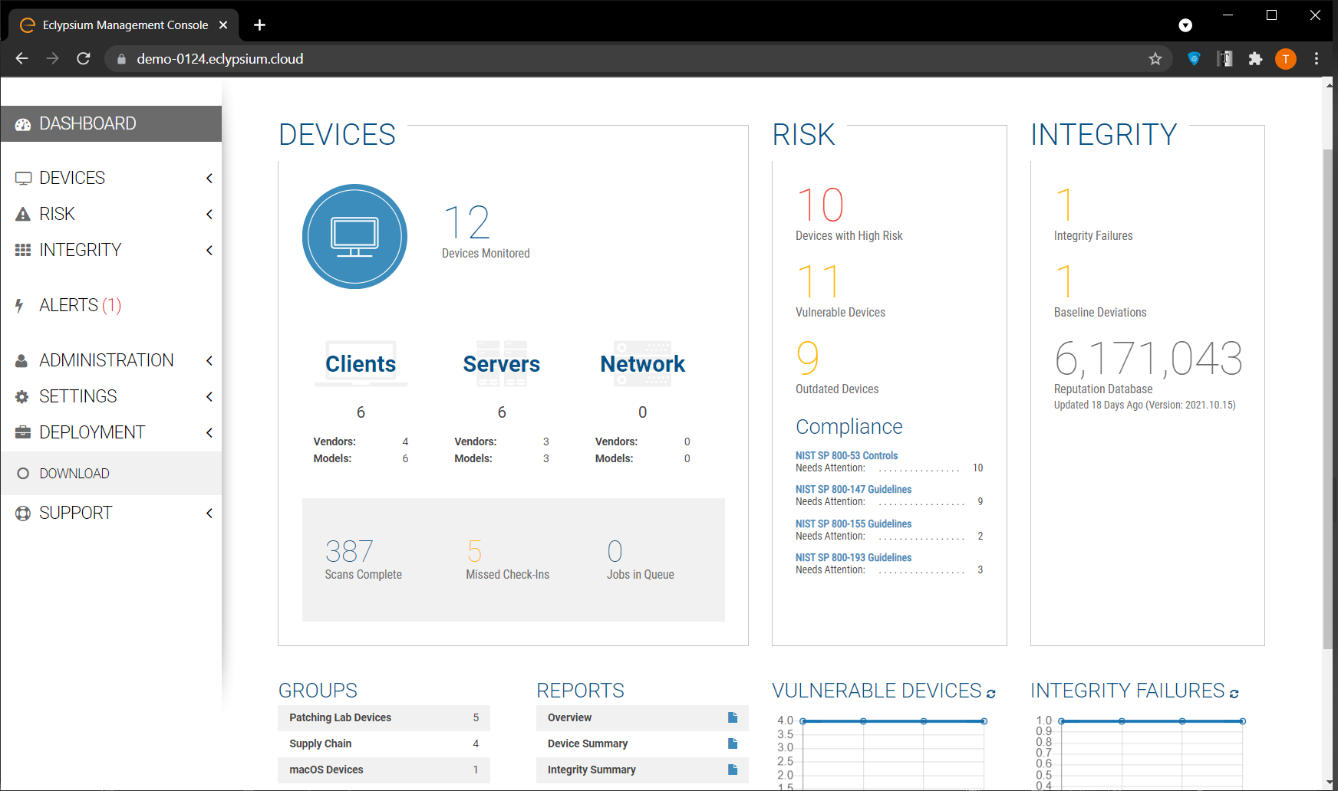Viewport: 1338px width, 791px height.
Task: Open the Servers device category
Action: 502,364
